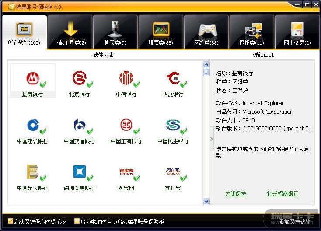This screenshot has width=321, height=231.
Task: Enable 启动电脑时自动启动瑞星账号保险柜 checkbox
Action: [x=77, y=221]
